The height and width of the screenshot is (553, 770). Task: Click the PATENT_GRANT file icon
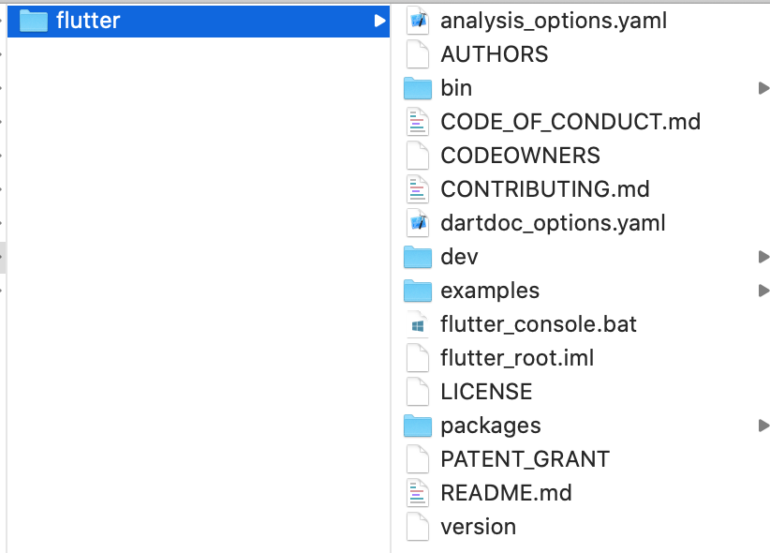pos(418,459)
